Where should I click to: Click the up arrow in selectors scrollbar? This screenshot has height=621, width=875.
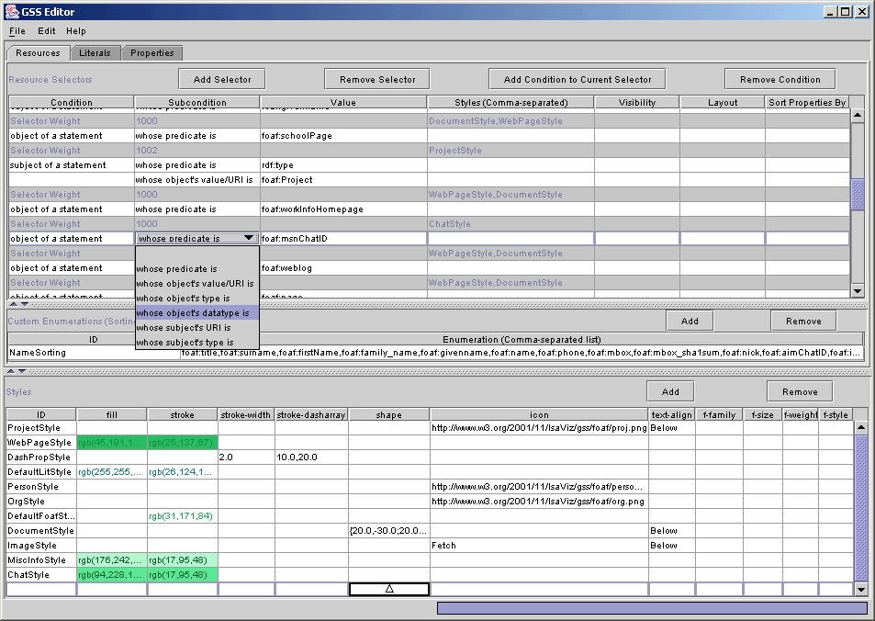(x=858, y=116)
